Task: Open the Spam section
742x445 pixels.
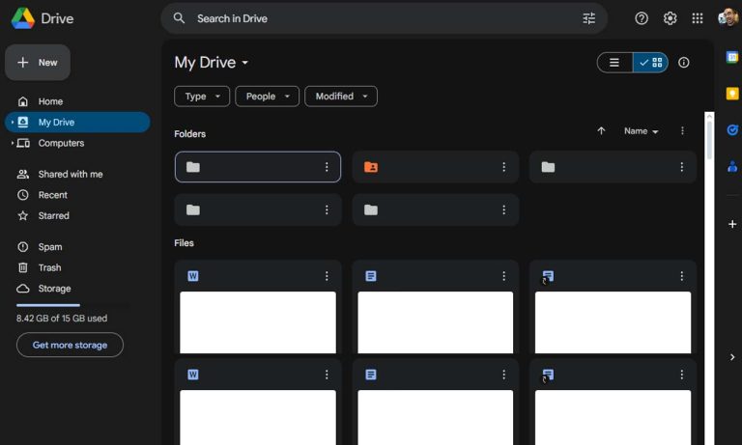Action: pyautogui.click(x=77, y=247)
